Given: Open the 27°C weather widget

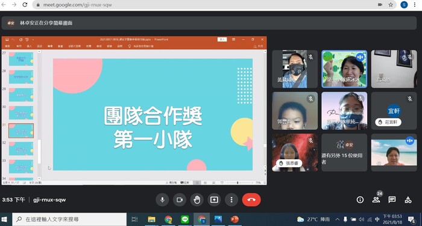Looking at the screenshot, I should point(313,219).
